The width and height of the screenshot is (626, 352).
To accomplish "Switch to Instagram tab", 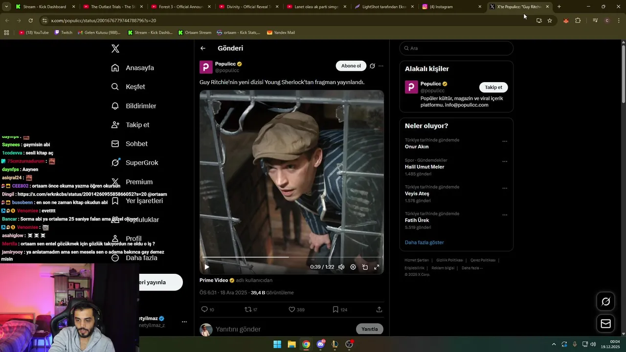I will pyautogui.click(x=452, y=7).
